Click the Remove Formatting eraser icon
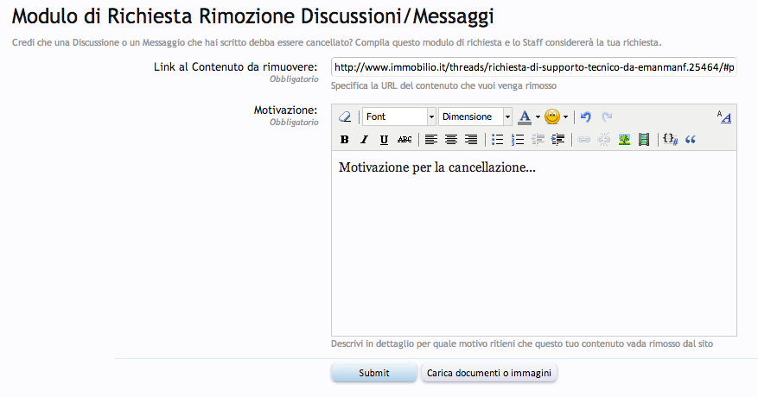Image resolution: width=758 pixels, height=397 pixels. [x=345, y=117]
